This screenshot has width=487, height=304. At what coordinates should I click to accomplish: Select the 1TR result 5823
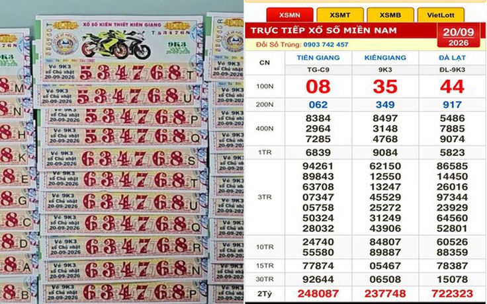(452, 153)
